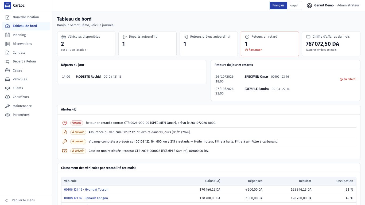
Task: Click the insurance document icon in alerts
Action: coord(65,132)
